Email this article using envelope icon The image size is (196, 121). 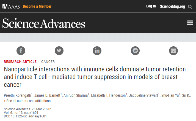(173, 51)
